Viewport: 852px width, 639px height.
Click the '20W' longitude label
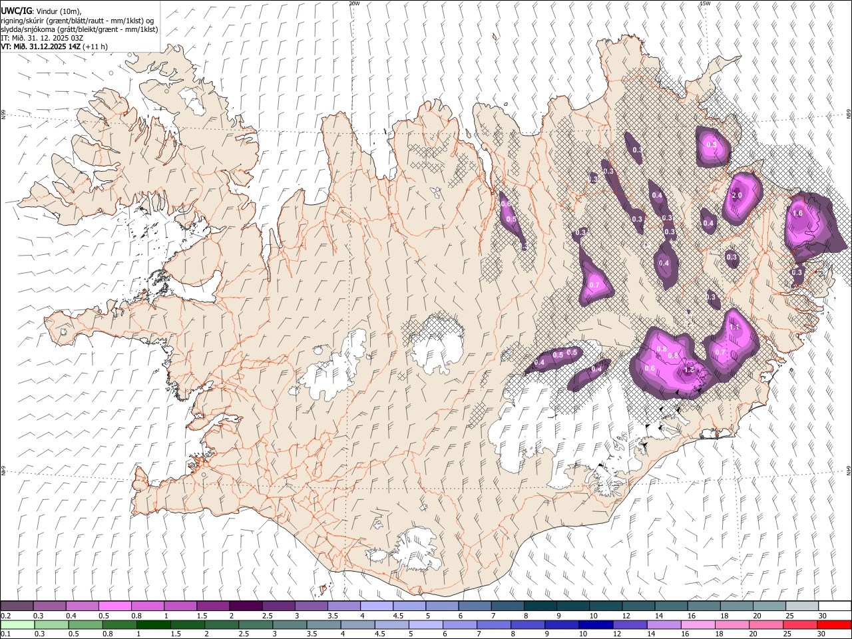point(354,3)
